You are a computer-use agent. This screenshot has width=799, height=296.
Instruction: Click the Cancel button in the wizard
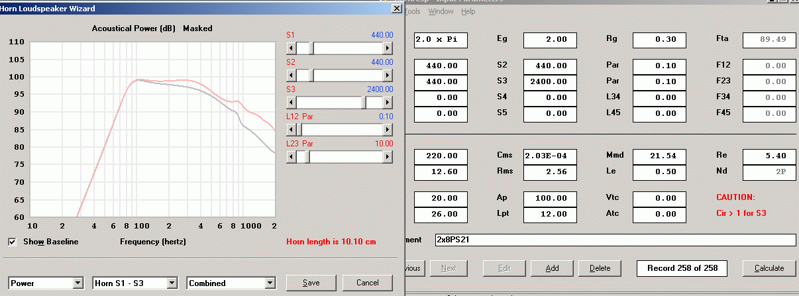pyautogui.click(x=368, y=283)
